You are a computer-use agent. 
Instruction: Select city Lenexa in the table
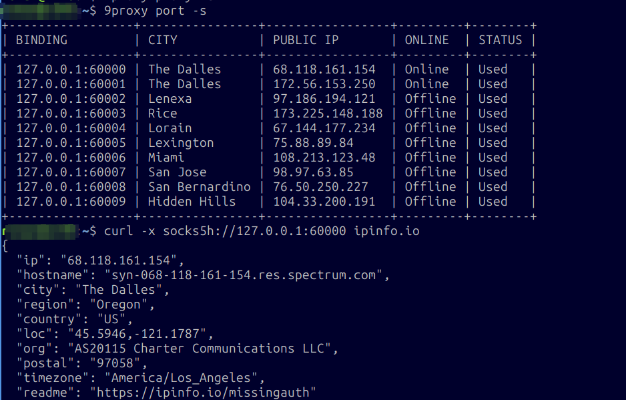pyautogui.click(x=170, y=99)
